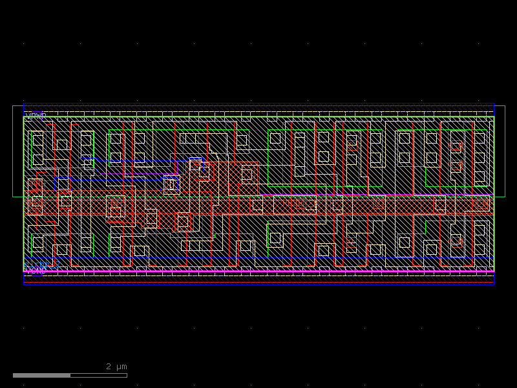517x388 pixels.
Task: Click the topmost contact square in top-left corner
Action: pyautogui.click(x=37, y=140)
